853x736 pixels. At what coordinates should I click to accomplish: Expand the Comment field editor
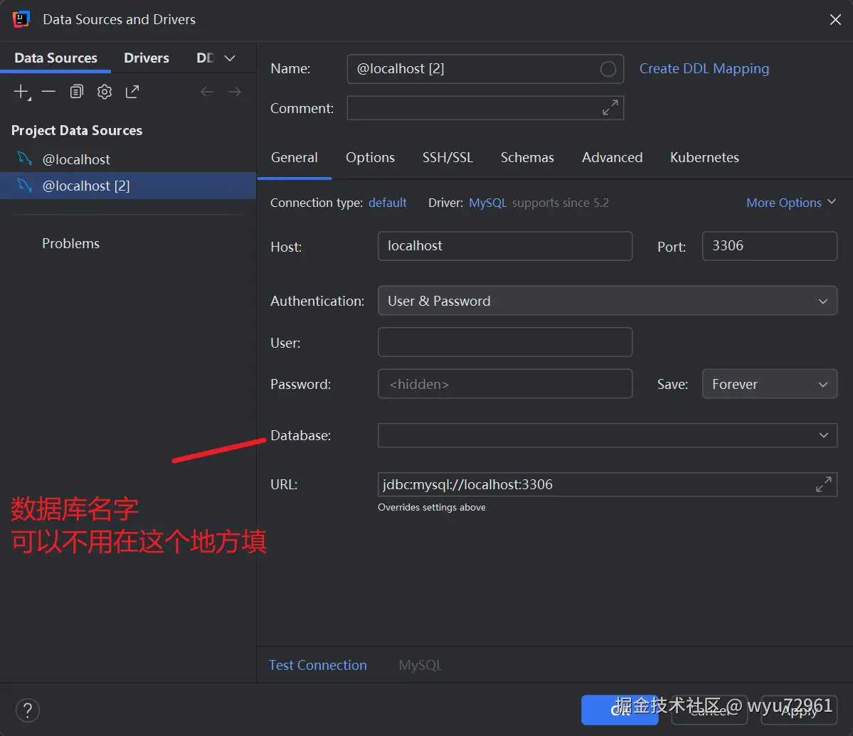610,107
